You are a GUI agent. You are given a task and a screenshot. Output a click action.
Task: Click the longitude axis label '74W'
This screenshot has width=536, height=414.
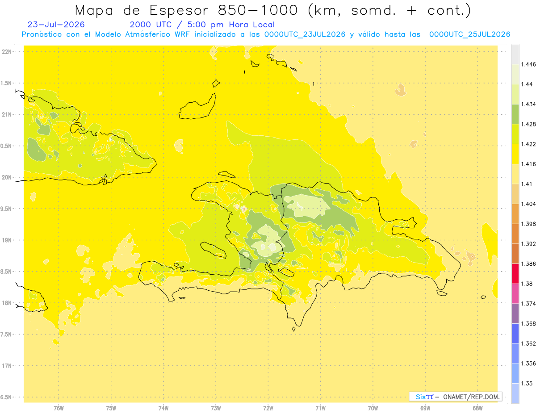point(163,408)
